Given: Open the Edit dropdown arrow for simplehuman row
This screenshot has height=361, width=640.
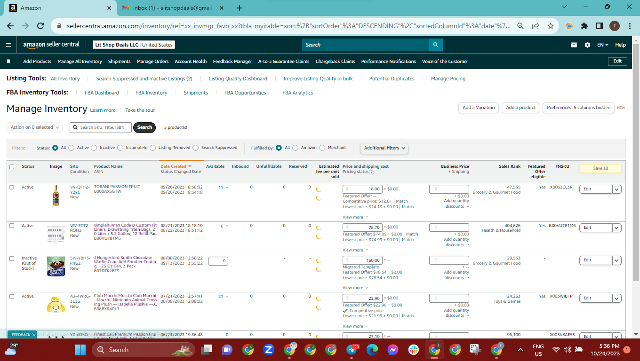Looking at the screenshot, I should click(x=616, y=228).
